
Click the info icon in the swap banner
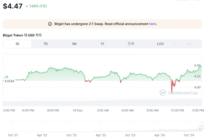50,24
